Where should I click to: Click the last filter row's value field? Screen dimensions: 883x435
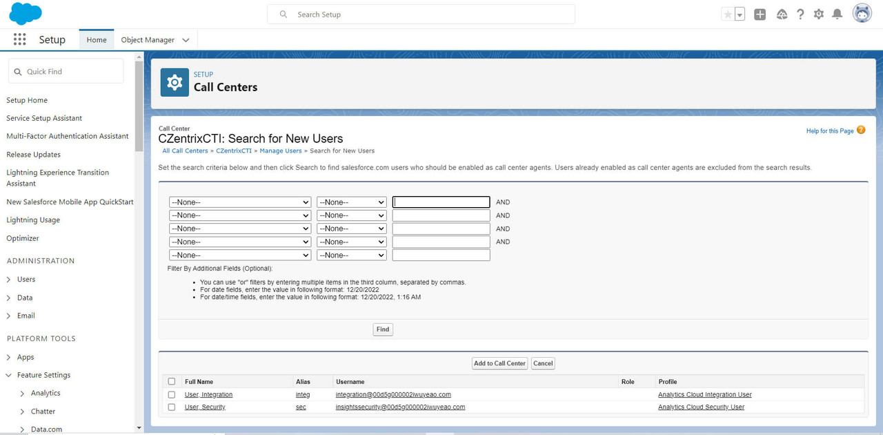pos(441,255)
